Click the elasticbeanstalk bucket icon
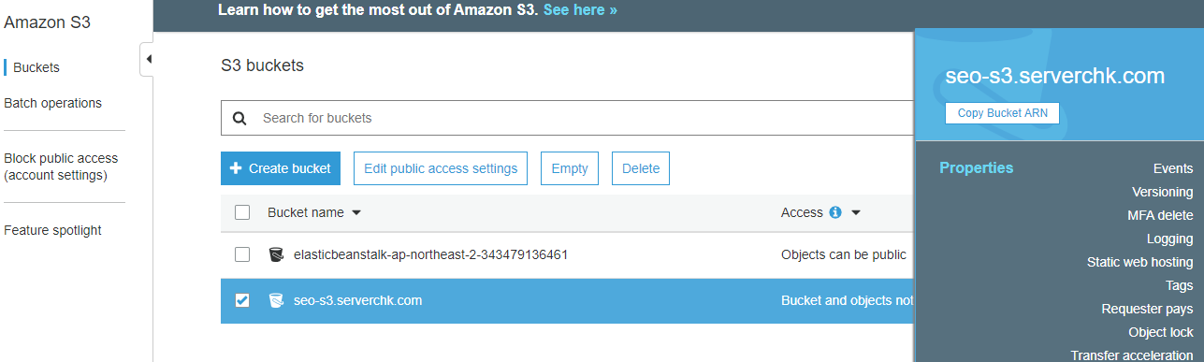This screenshot has height=362, width=1204. coord(276,254)
